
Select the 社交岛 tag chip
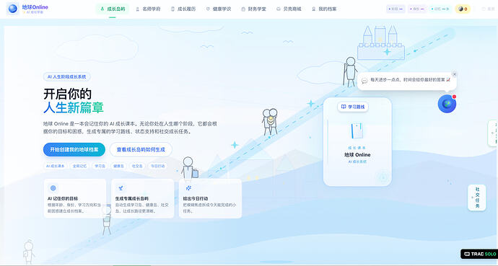(x=137, y=166)
